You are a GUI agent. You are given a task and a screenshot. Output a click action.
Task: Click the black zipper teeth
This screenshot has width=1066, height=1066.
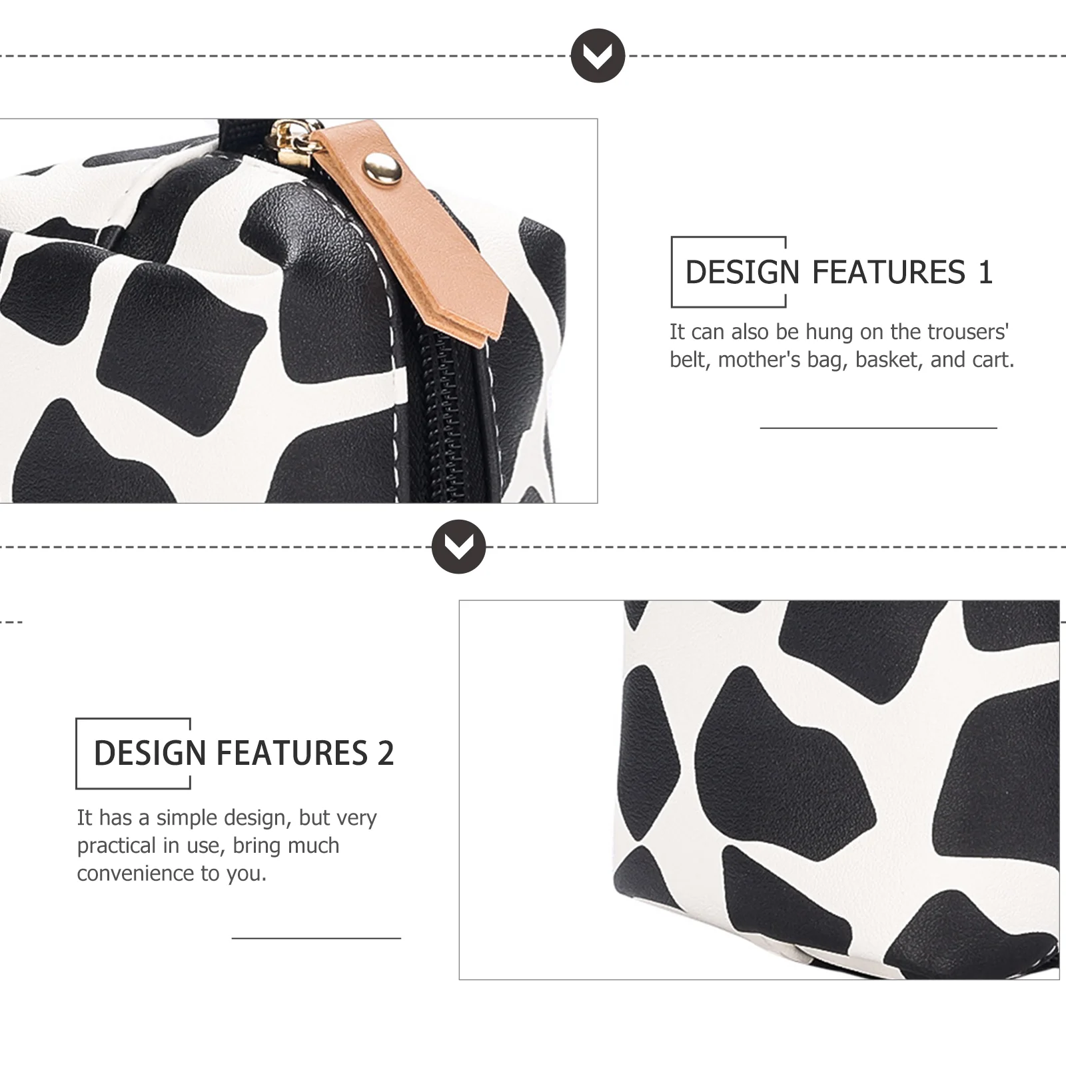(x=447, y=420)
